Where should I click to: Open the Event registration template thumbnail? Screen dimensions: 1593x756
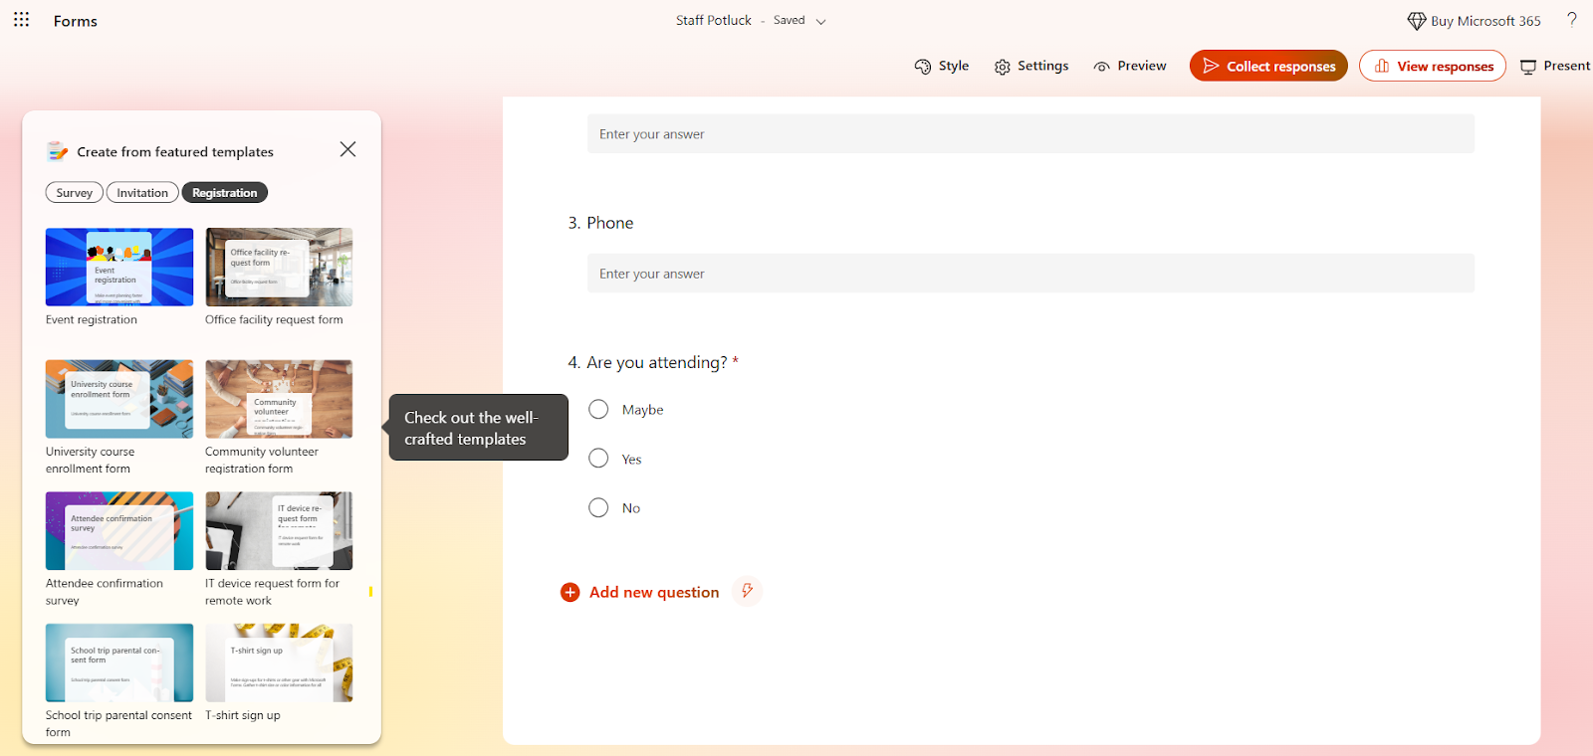[119, 267]
